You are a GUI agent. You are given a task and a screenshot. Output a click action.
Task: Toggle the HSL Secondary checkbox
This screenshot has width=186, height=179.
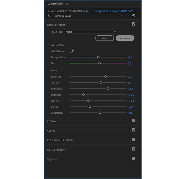pos(134,149)
